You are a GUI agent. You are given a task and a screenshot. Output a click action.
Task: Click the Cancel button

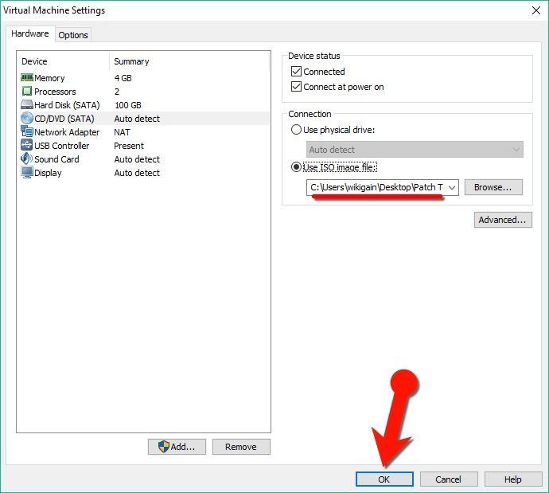(x=449, y=479)
